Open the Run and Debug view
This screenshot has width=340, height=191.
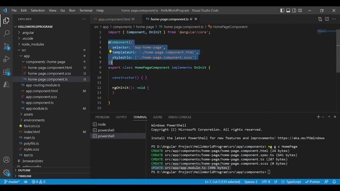(x=6, y=59)
